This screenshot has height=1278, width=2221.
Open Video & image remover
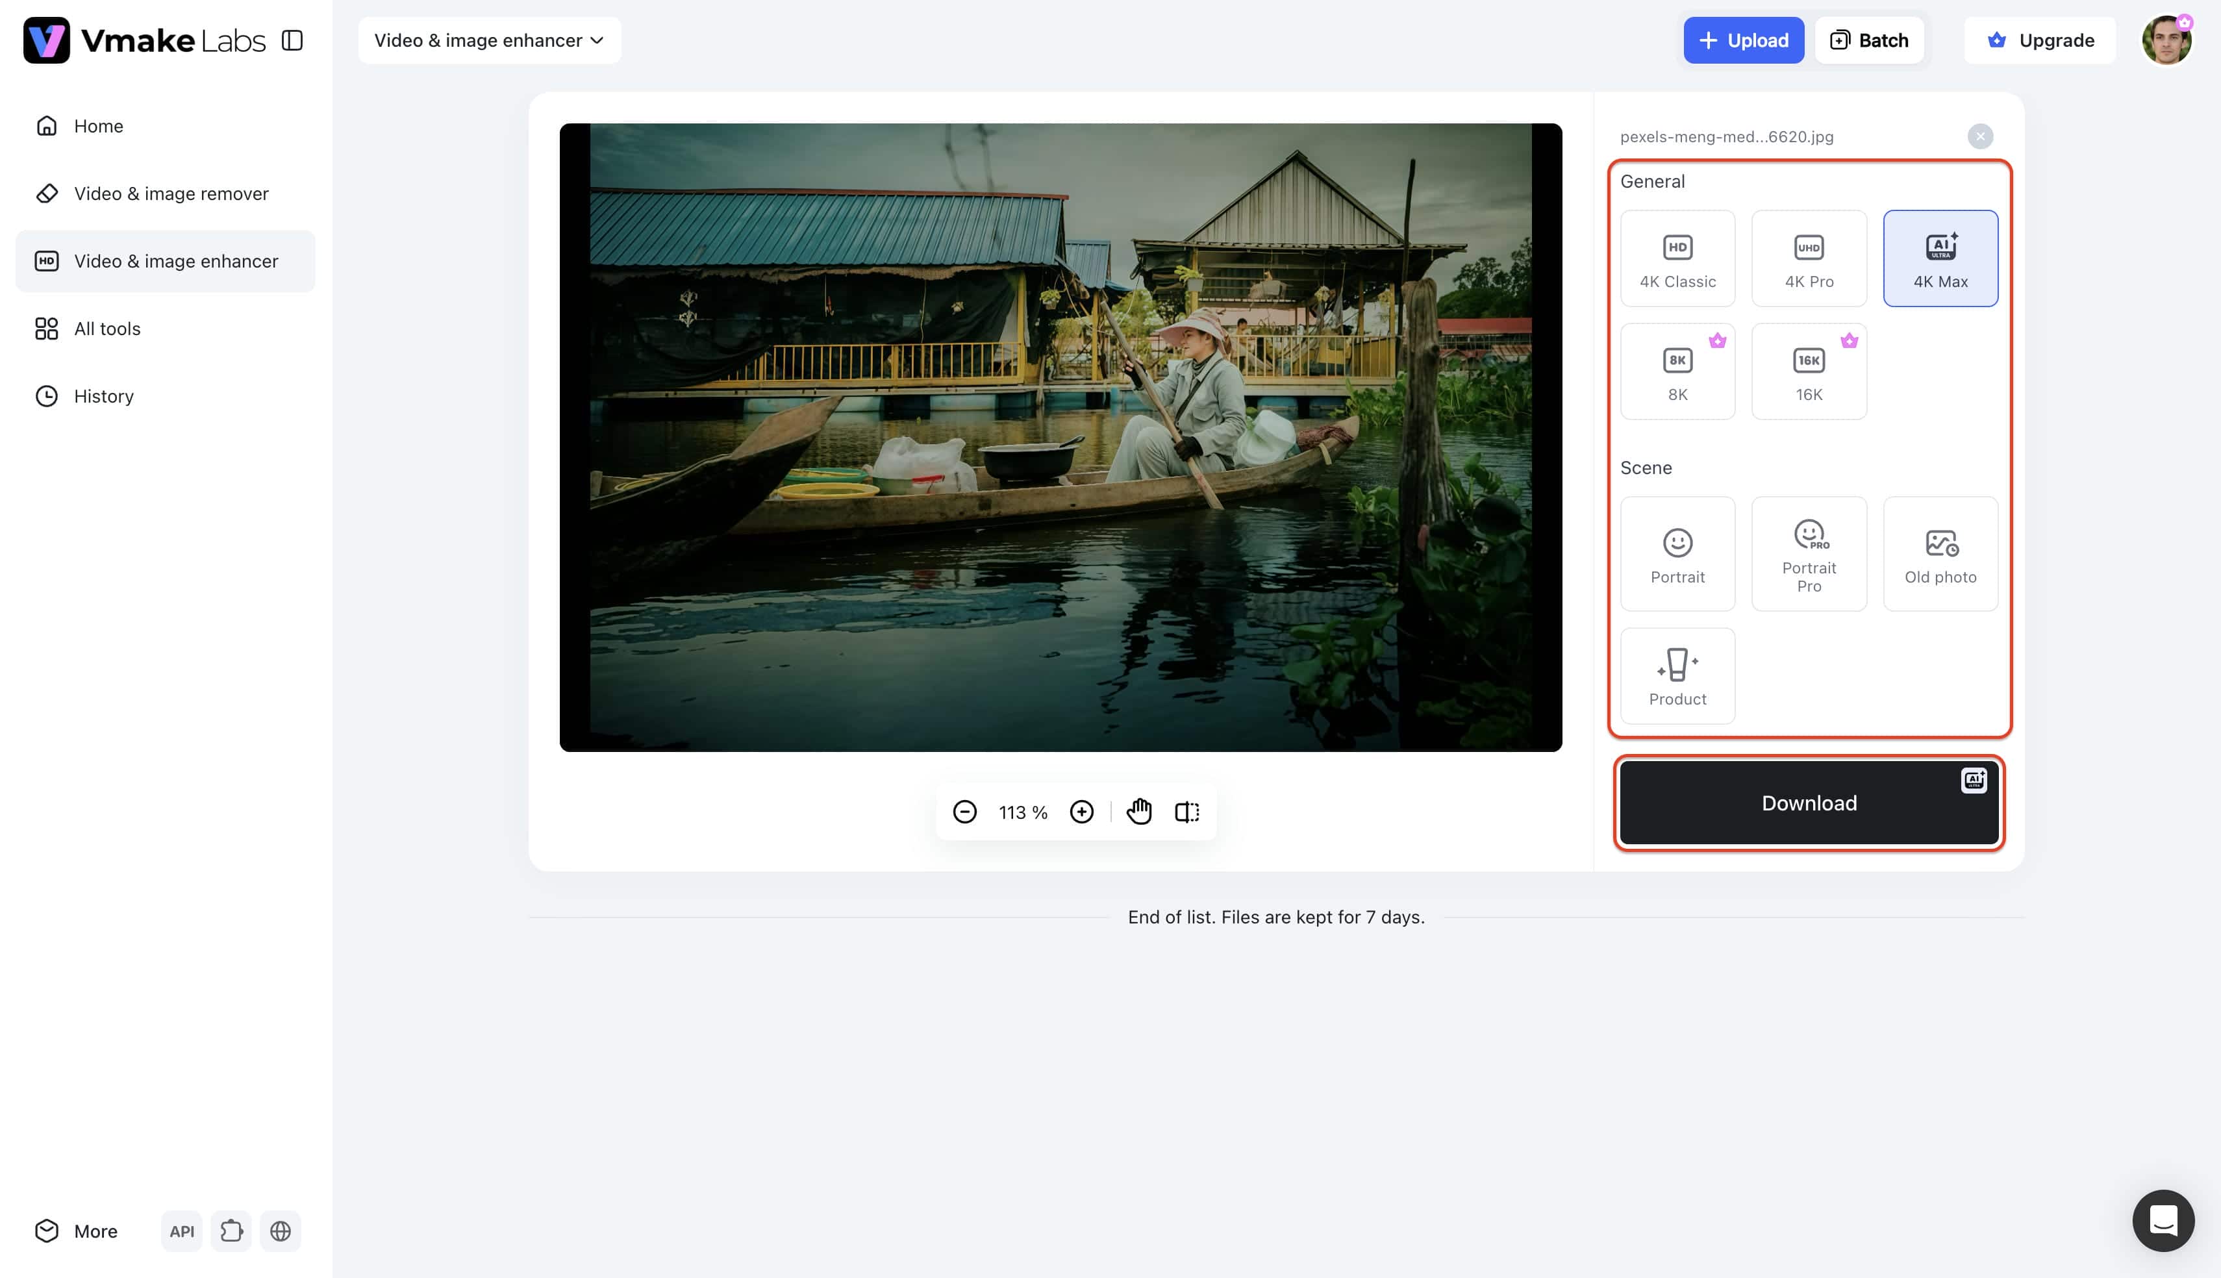click(x=165, y=193)
